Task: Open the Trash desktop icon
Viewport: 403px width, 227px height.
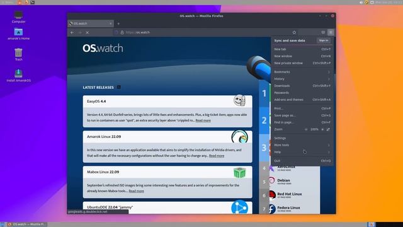Action: [18, 55]
